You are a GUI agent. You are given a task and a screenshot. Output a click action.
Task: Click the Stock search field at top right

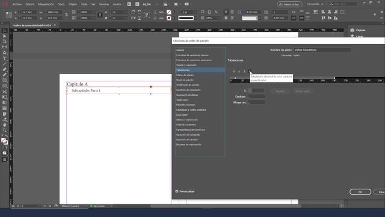(x=343, y=4)
